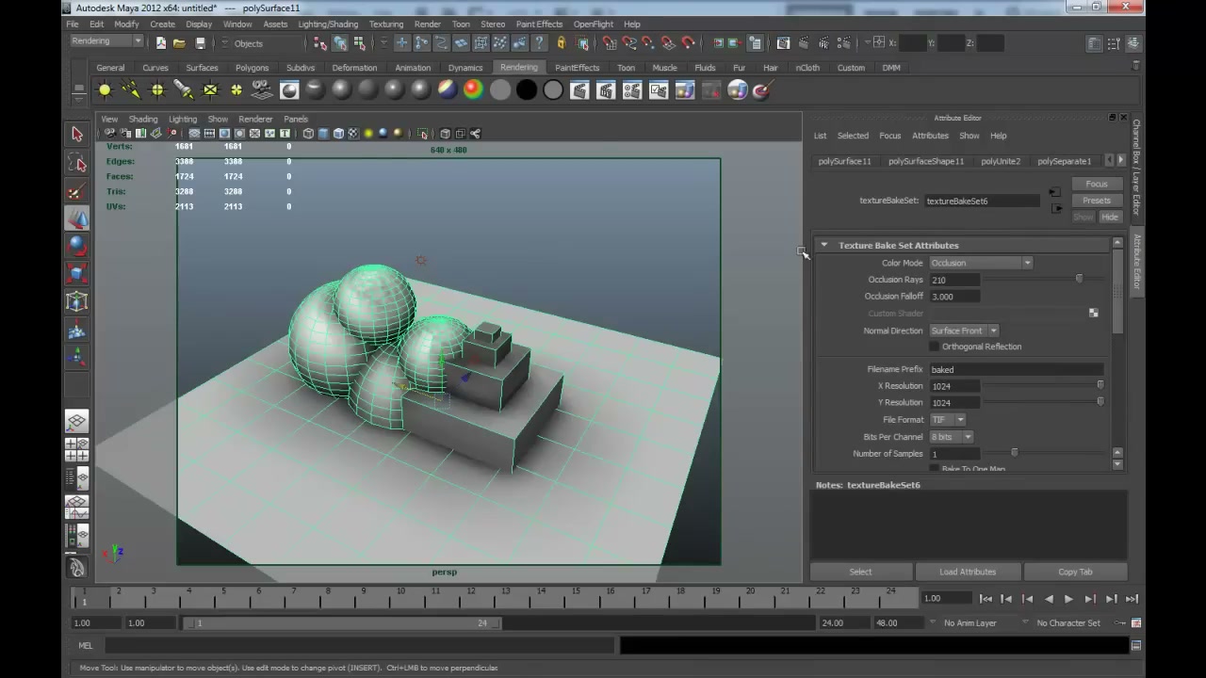Click the textureBakeSet name field
This screenshot has height=678, width=1206.
[x=983, y=201]
